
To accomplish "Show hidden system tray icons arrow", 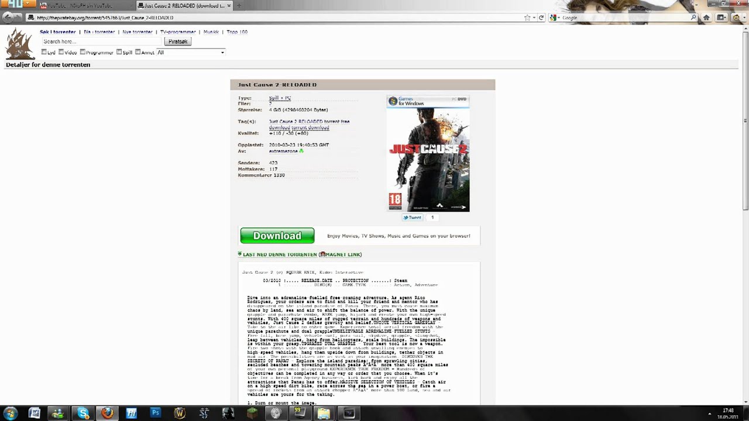I will point(710,413).
